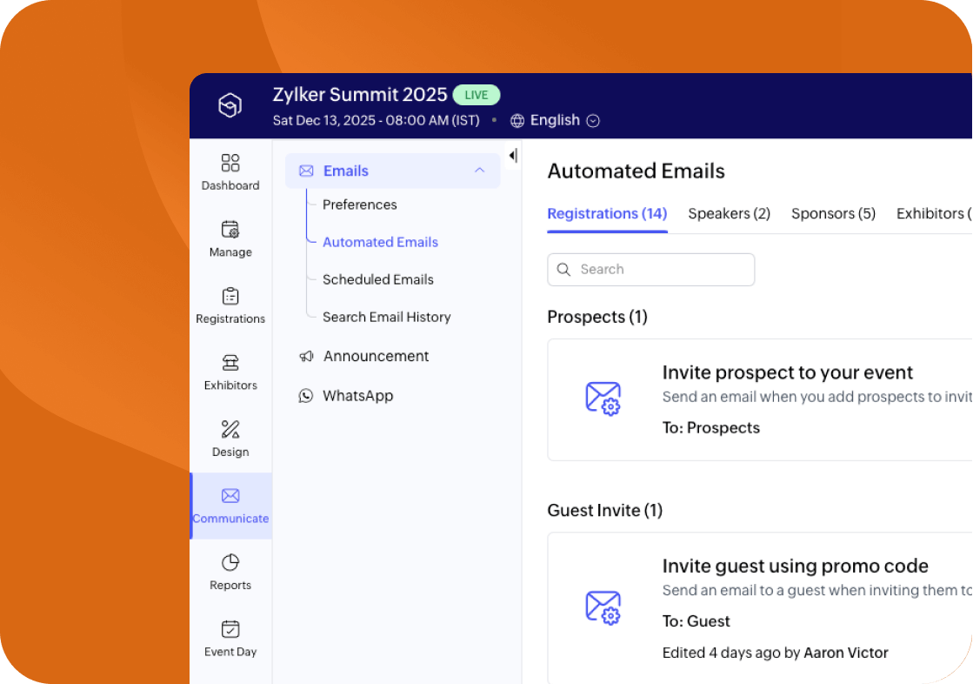This screenshot has height=684, width=973.
Task: Open the Manage calendar-gear icon
Action: click(230, 229)
